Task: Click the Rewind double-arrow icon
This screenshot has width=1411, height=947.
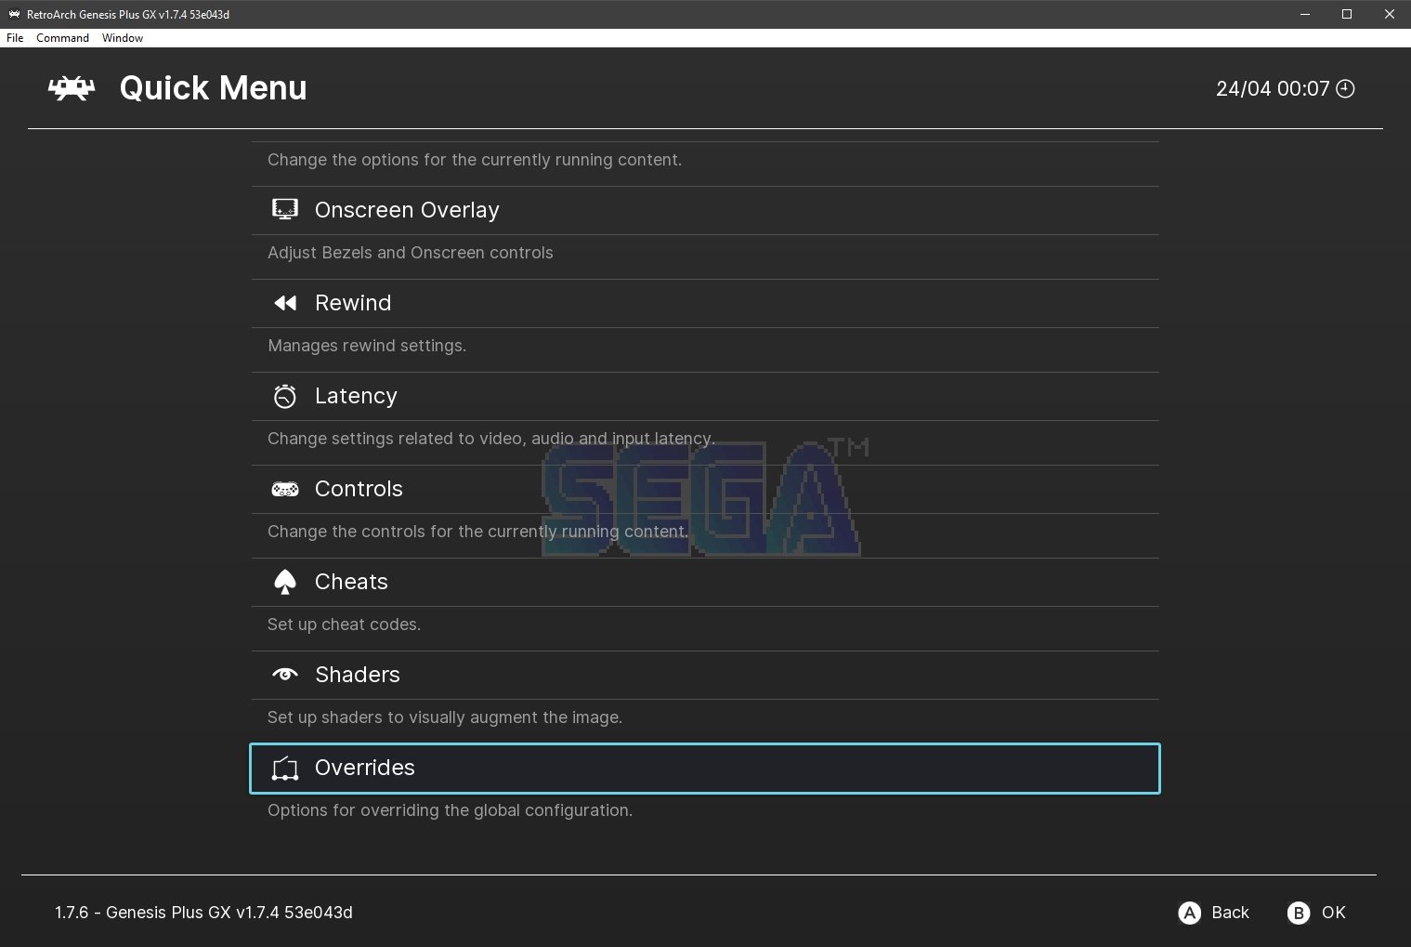Action: tap(284, 303)
